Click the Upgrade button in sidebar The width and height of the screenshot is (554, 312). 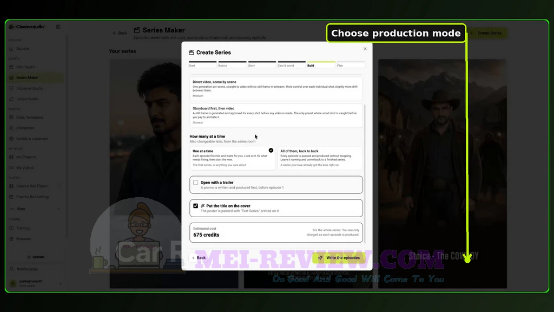click(x=36, y=257)
